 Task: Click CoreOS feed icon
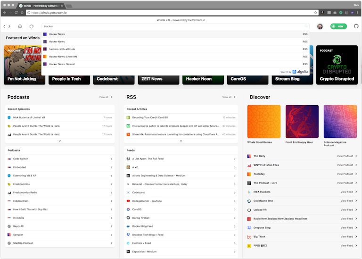(128, 209)
